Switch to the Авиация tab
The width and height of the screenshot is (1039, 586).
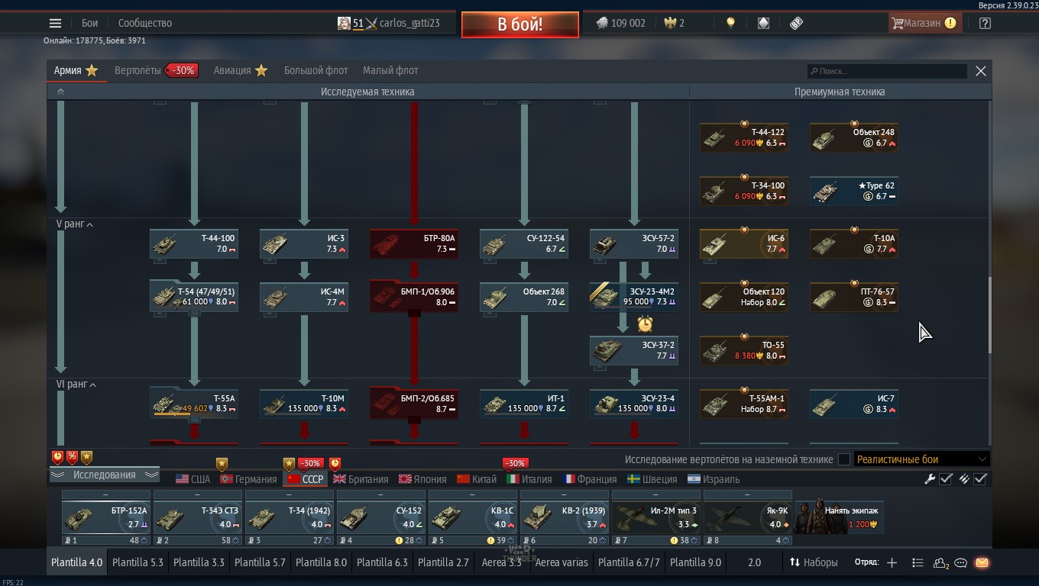232,70
